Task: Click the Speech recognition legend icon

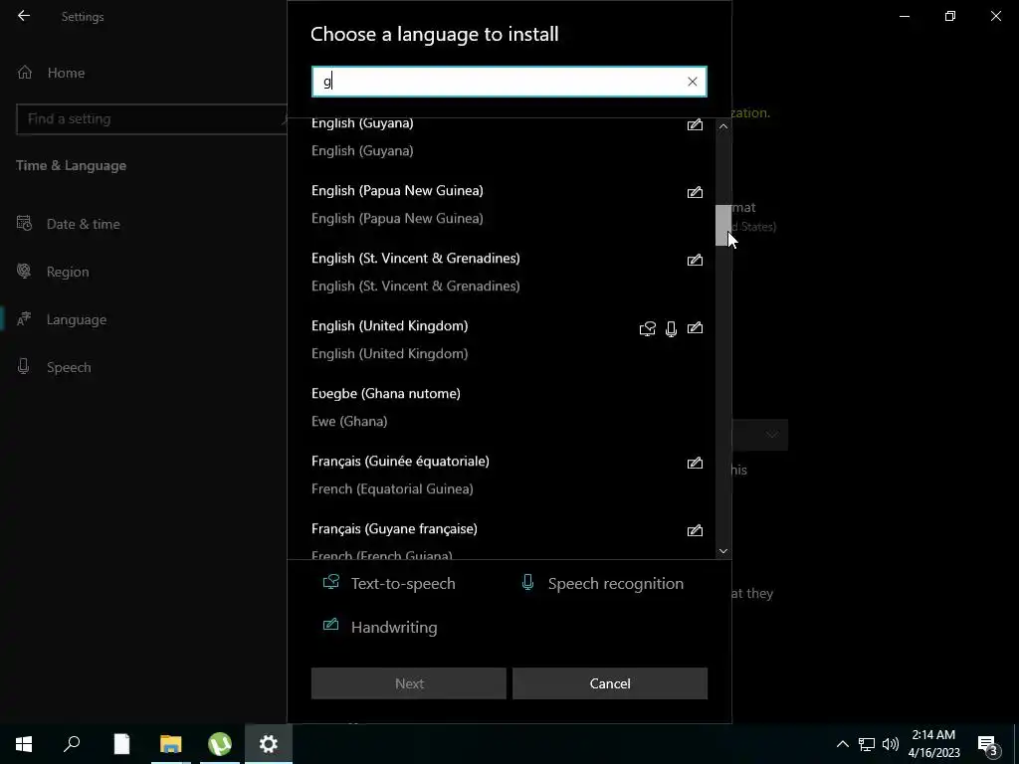Action: click(x=527, y=582)
